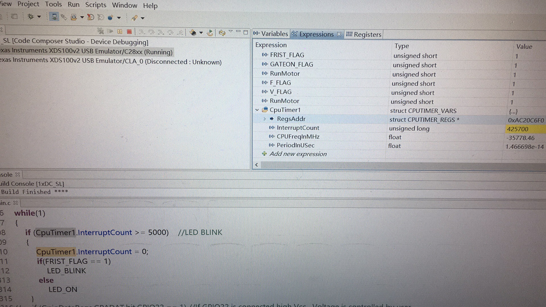
Task: Click the red Terminate debug button
Action: click(129, 32)
